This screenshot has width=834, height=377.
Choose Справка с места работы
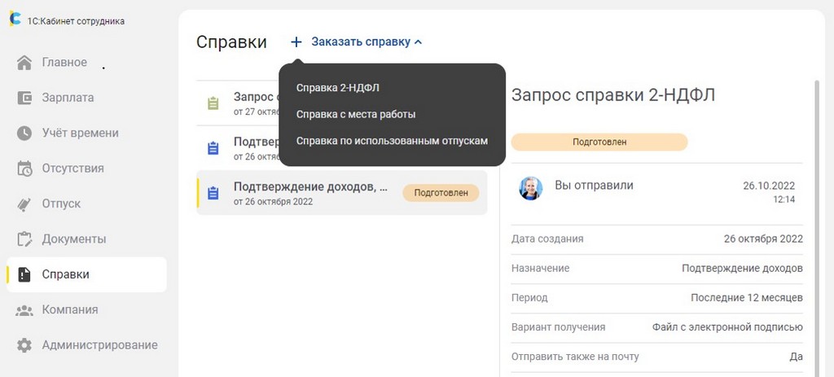click(x=356, y=114)
